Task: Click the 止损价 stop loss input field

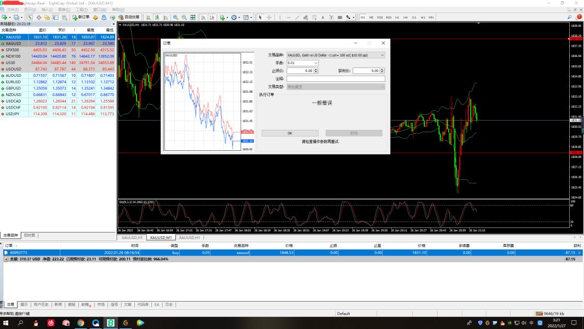Action: 300,70
